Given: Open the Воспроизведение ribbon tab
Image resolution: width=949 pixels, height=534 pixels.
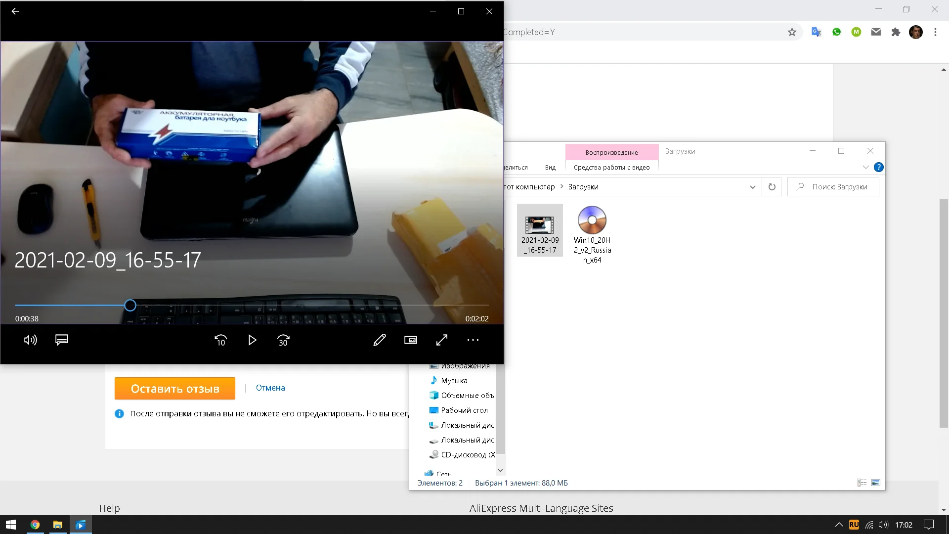Looking at the screenshot, I should click(x=611, y=152).
